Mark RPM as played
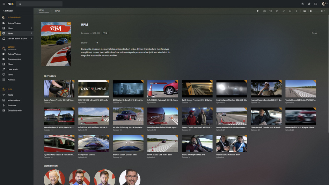The width and height of the screenshot is (329, 185). [x=277, y=11]
